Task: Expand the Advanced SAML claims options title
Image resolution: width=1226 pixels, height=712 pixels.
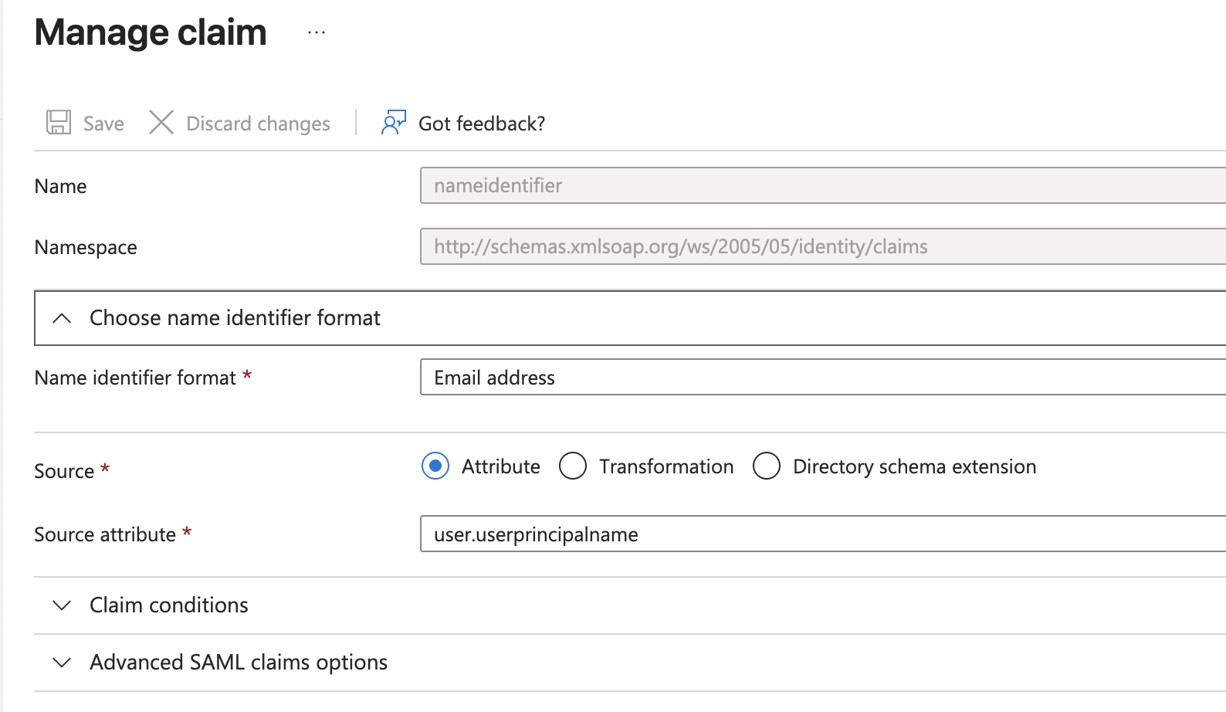Action: coord(239,663)
